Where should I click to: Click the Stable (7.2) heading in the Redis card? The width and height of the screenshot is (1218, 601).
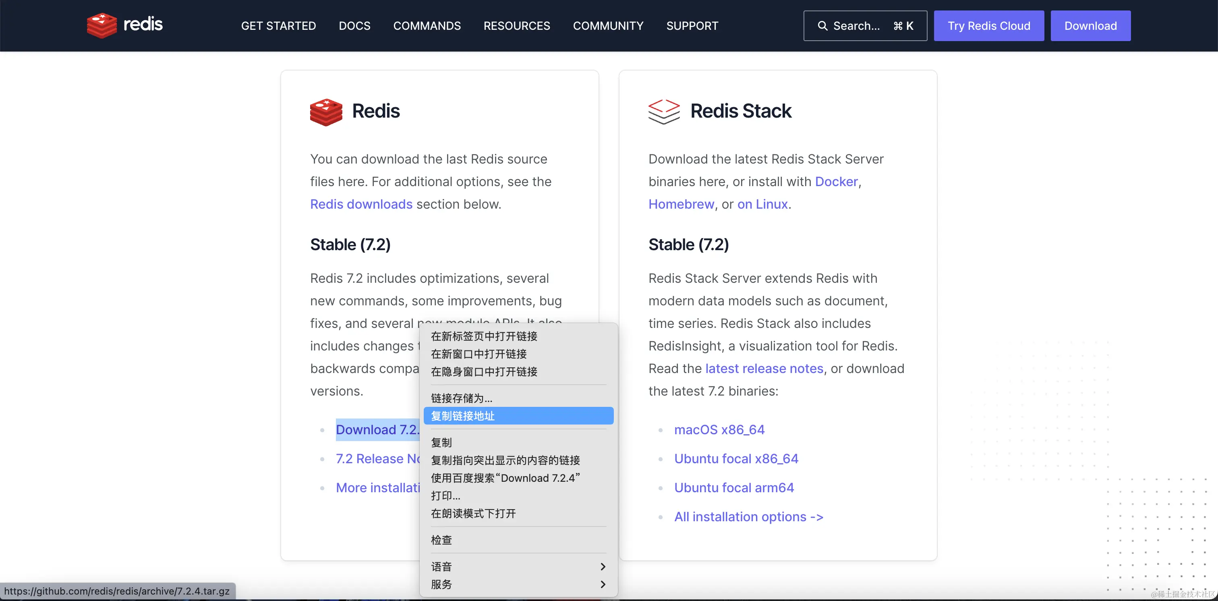click(350, 245)
